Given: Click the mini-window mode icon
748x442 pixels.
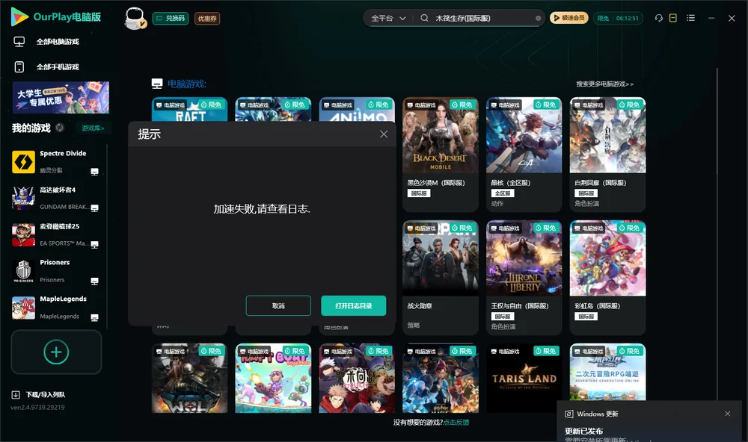Looking at the screenshot, I should [x=673, y=18].
